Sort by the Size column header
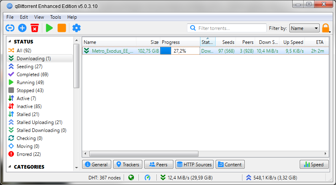Screen dimensions: 336x185 [x=148, y=42]
